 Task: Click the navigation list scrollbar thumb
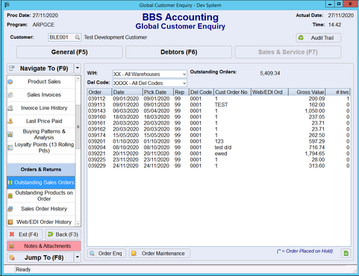click(x=78, y=127)
